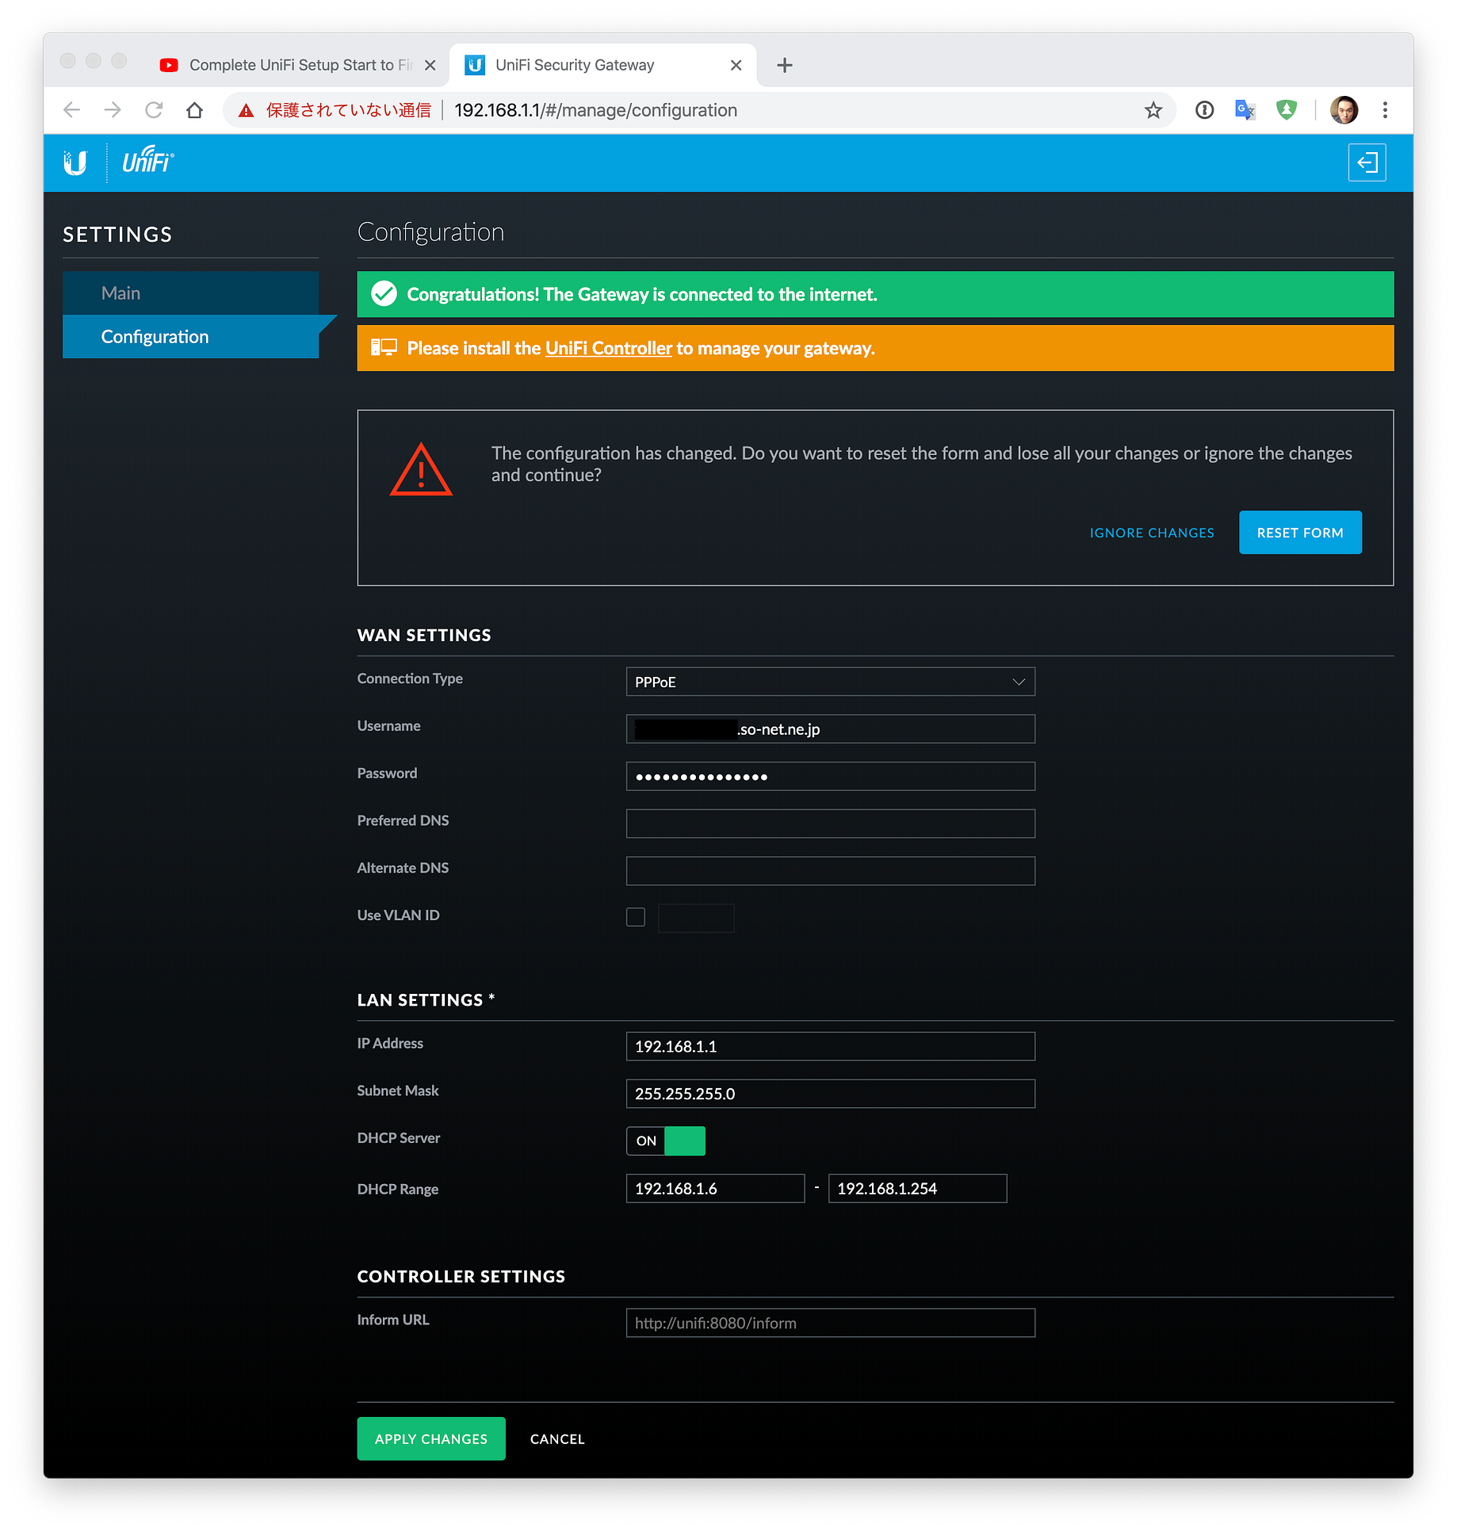Enable the Use VLAN ID checkbox
Screen dimensions: 1457x1532
click(x=636, y=917)
